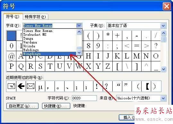The image size is (173, 124).
Task: Click the symbol grid scrollbar thumb
Action: [163, 39]
